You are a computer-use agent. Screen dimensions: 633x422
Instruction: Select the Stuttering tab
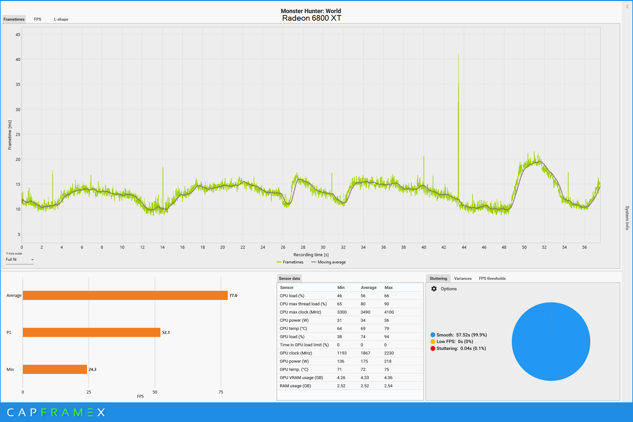(x=438, y=278)
